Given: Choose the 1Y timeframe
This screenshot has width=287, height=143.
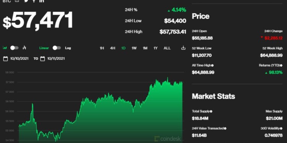Looking at the screenshot, I should [x=155, y=48].
